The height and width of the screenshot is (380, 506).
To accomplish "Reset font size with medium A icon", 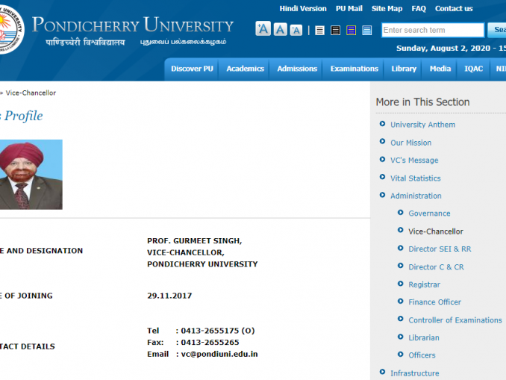I will pos(280,29).
